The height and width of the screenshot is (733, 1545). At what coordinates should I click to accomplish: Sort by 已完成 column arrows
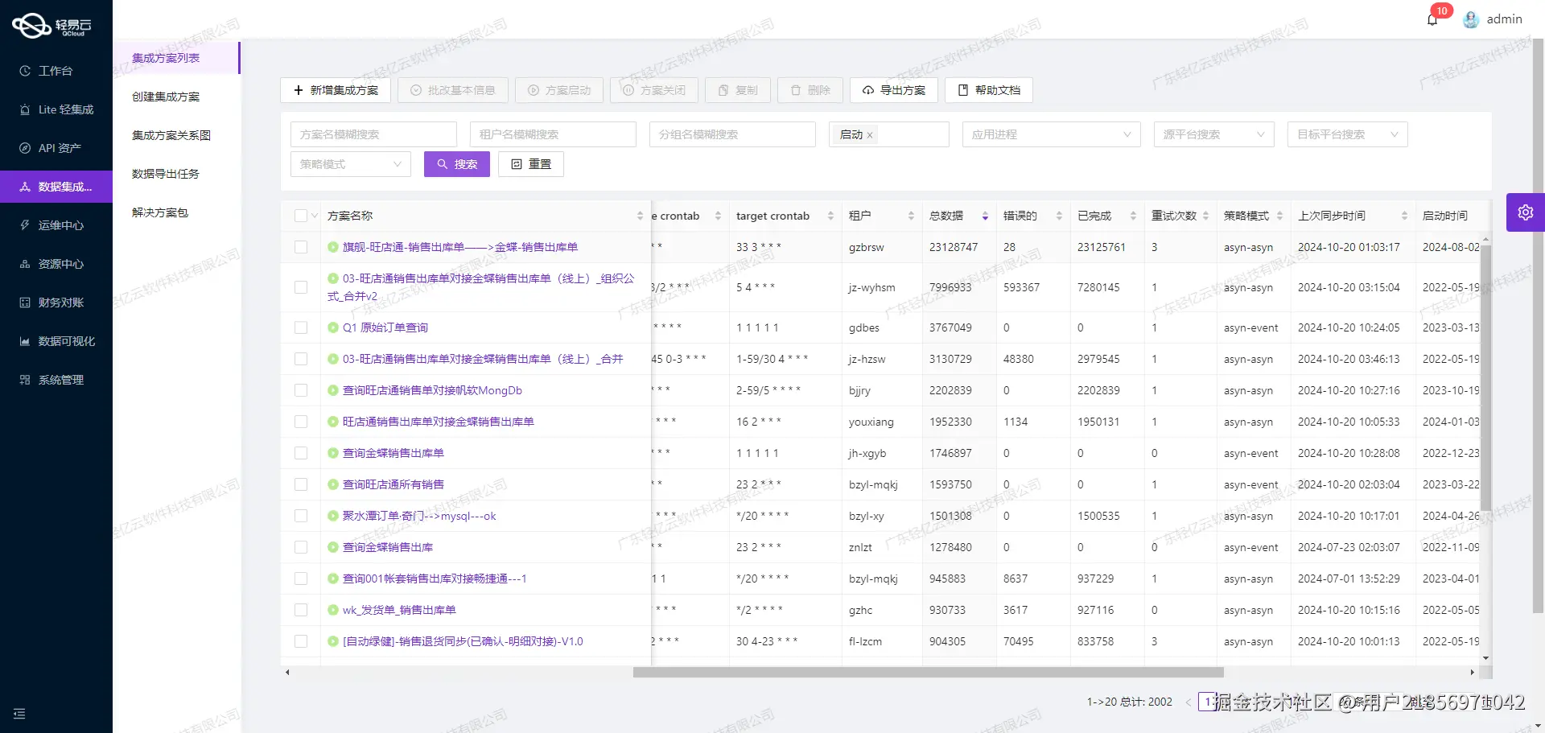[1133, 216]
